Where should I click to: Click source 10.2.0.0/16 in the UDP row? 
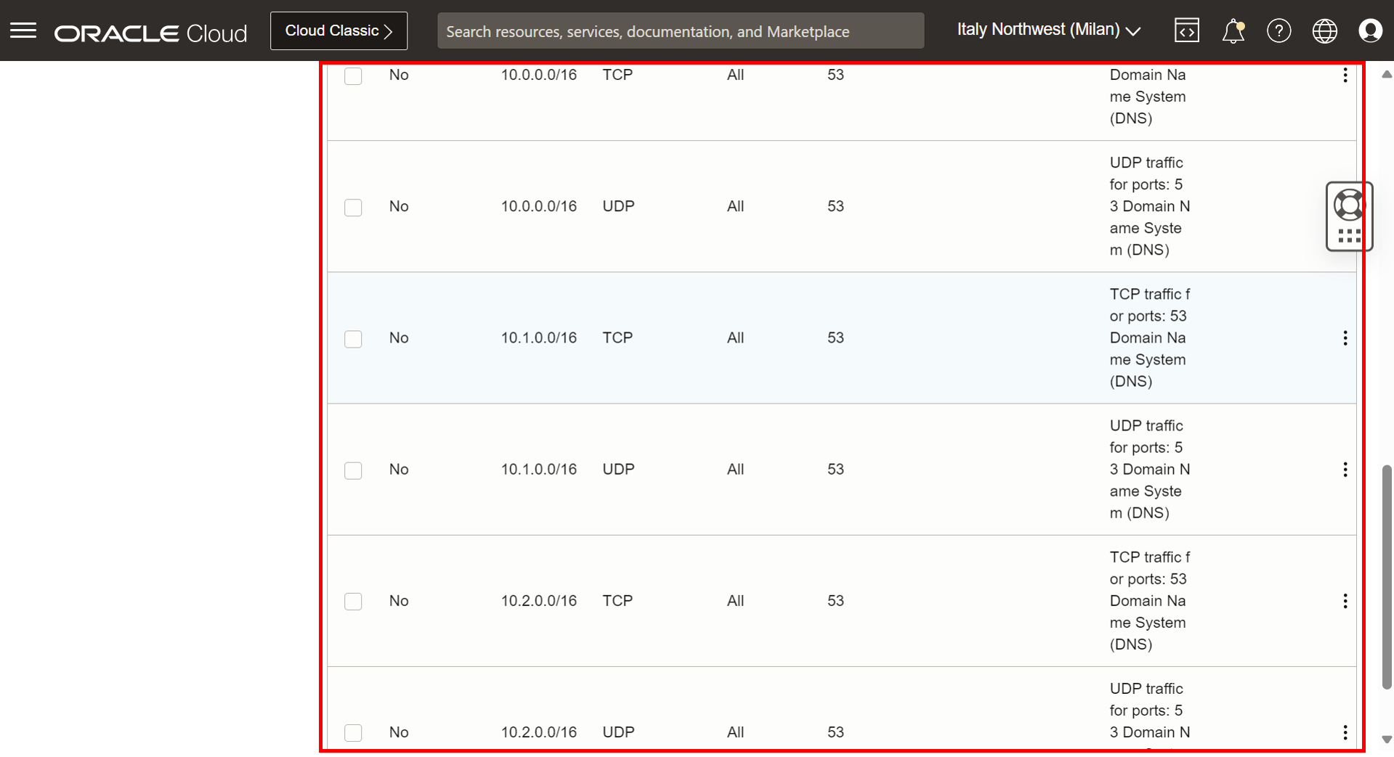pyautogui.click(x=539, y=732)
